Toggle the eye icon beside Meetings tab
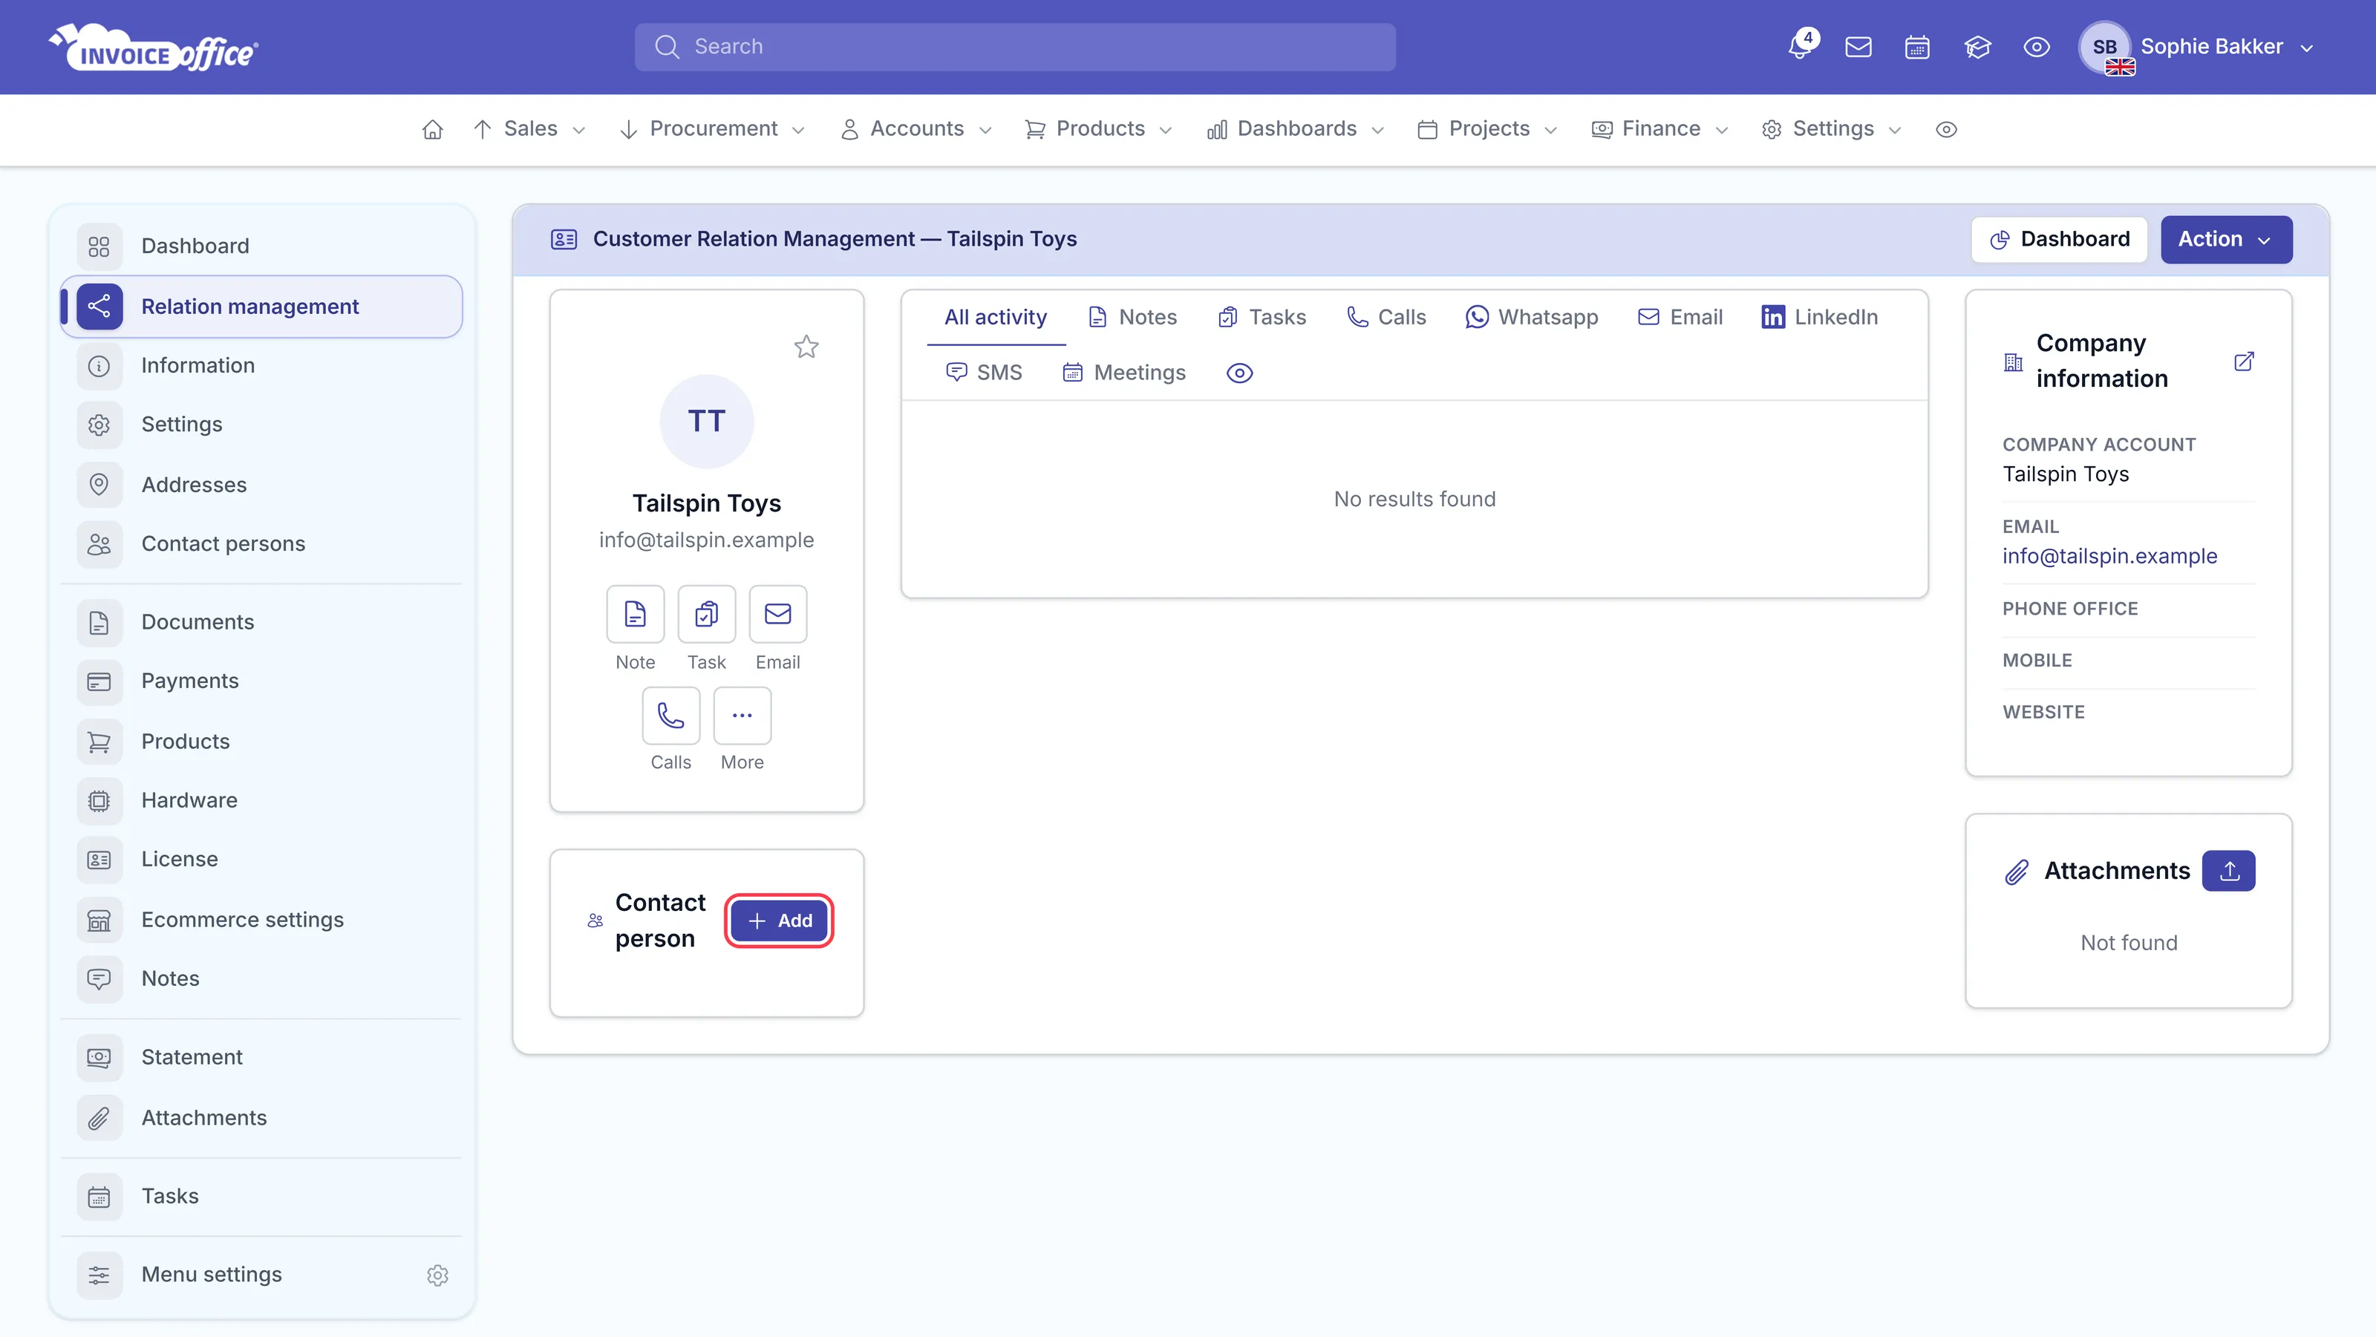Viewport: 2376px width, 1337px height. pos(1238,373)
